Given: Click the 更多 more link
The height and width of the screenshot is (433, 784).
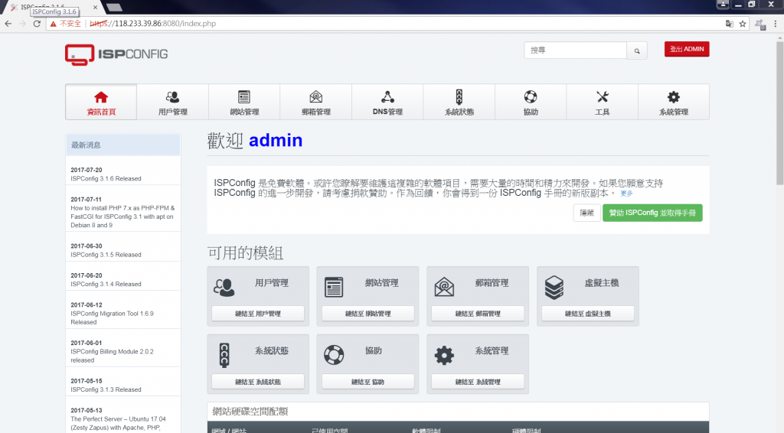Looking at the screenshot, I should click(x=626, y=194).
